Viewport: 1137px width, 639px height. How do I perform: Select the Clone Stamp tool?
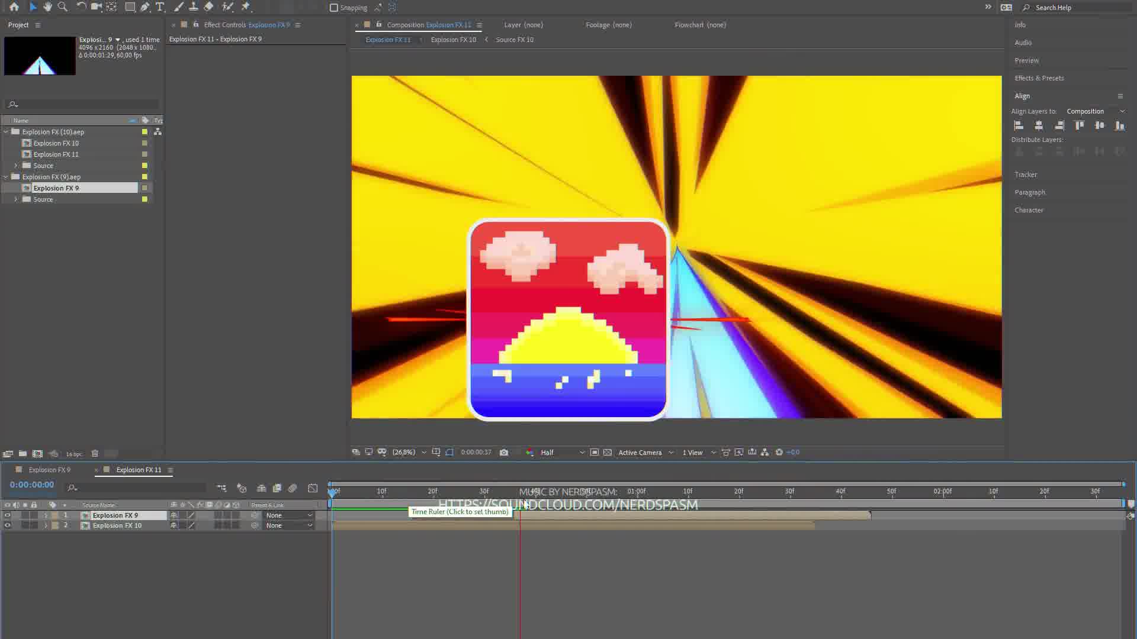[x=193, y=7]
